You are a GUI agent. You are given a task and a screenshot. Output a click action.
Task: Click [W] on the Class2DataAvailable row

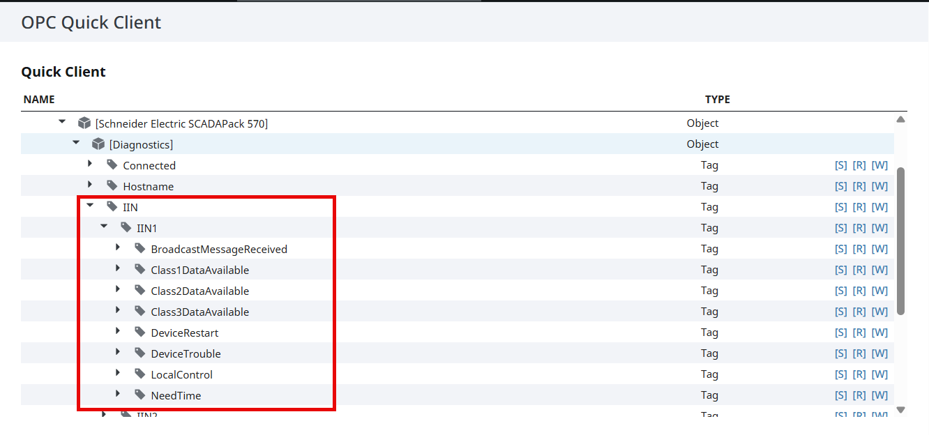point(879,291)
